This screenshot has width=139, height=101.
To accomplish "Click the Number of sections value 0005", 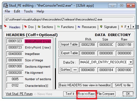I will pyautogui.click(x=15, y=79).
